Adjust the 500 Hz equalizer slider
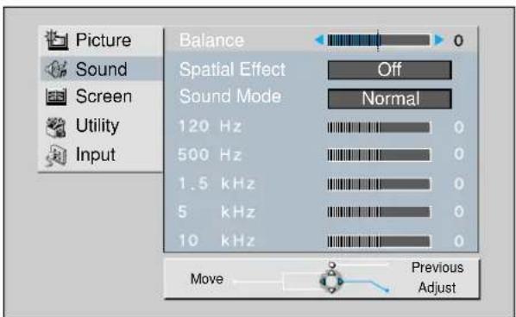The height and width of the screenshot is (317, 516). [379, 155]
